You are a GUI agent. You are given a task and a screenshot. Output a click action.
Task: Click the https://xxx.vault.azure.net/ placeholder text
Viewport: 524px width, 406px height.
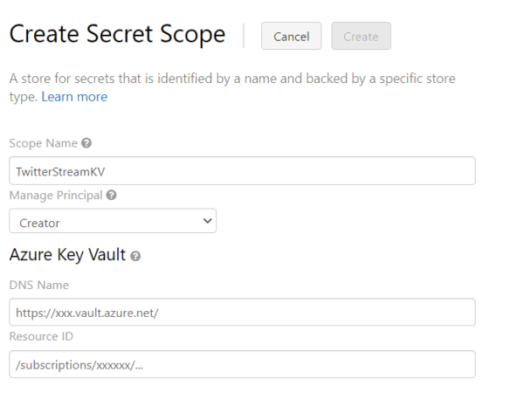click(86, 313)
